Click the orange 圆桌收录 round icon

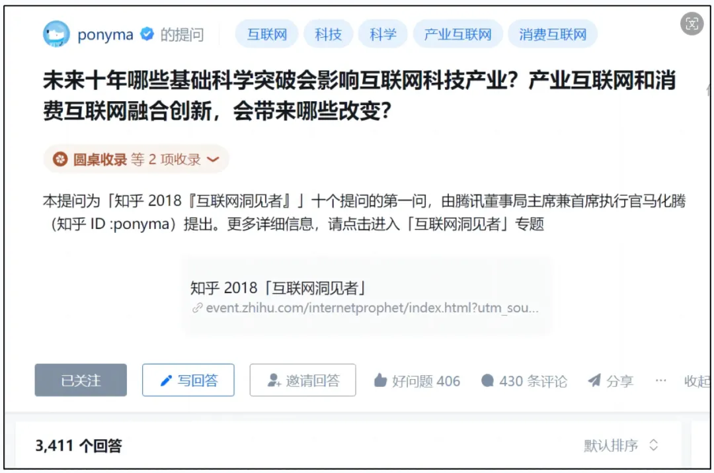pyautogui.click(x=60, y=159)
